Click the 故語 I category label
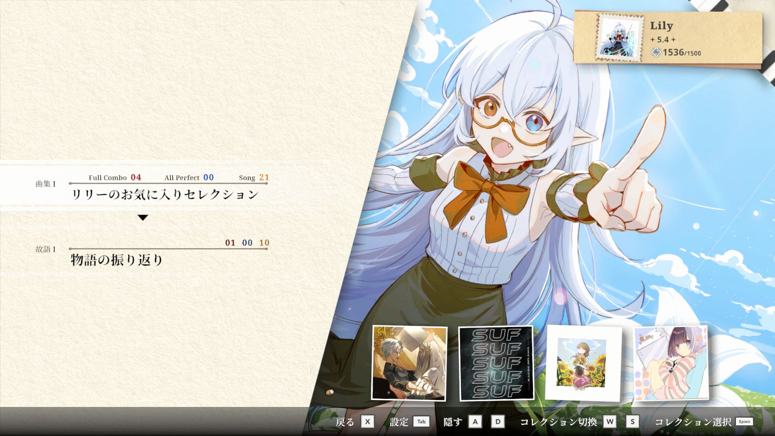 tap(46, 249)
